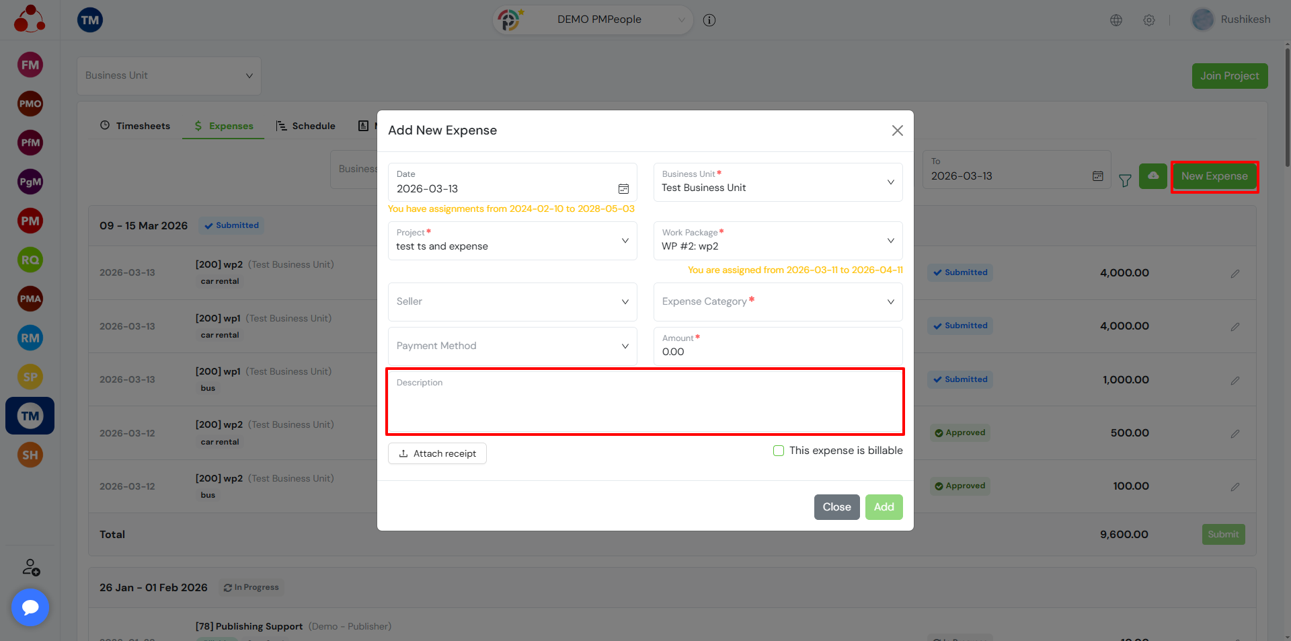Open the language globe icon
The height and width of the screenshot is (641, 1291).
coord(1116,20)
